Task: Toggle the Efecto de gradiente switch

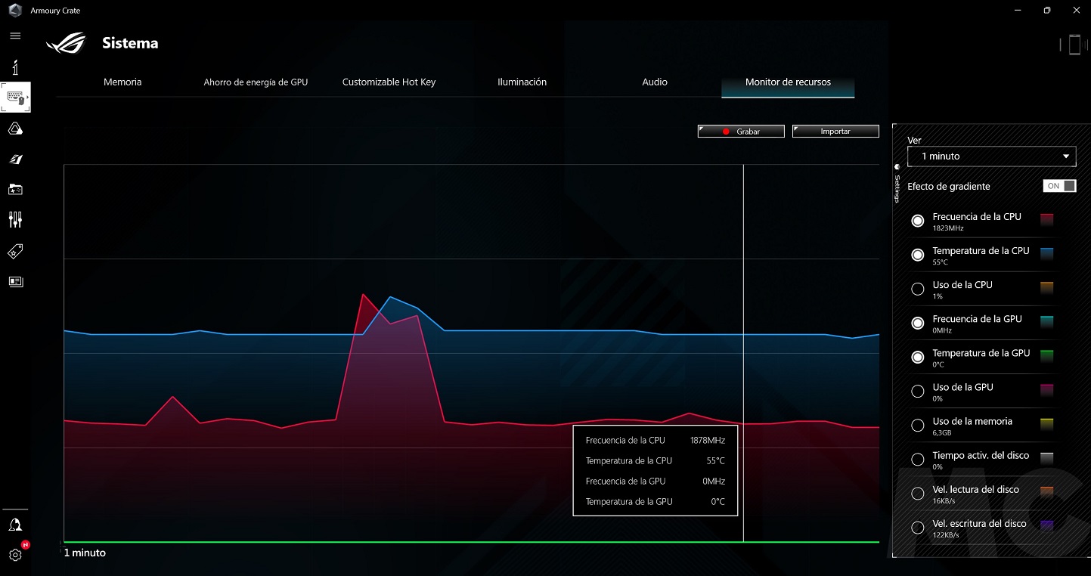Action: coord(1059,186)
